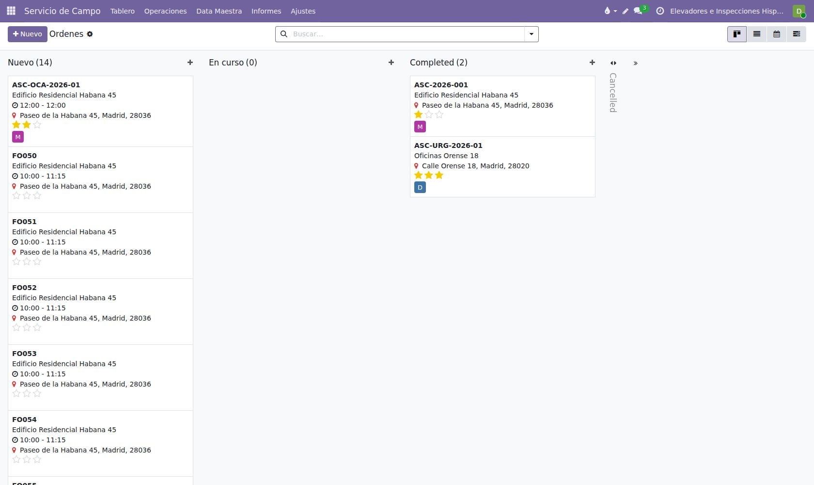Open the activities clock icon

coord(660,11)
